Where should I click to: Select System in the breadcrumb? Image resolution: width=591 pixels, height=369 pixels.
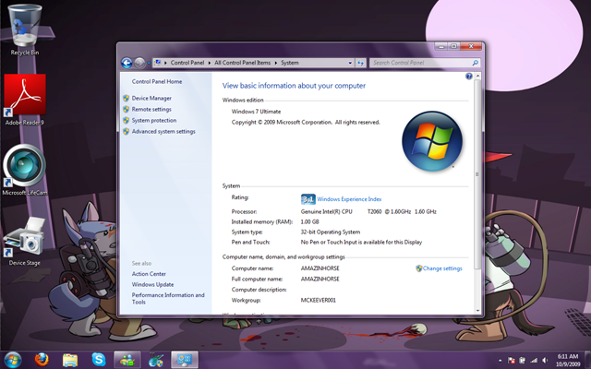coord(289,63)
